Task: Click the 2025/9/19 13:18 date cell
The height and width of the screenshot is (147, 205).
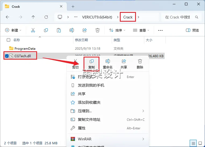Action: coord(88,49)
